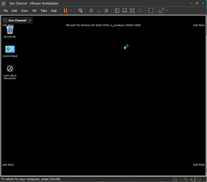The image size is (207, 182).
Task: Select the Recycle Bin desktop icon
Action: click(10, 32)
